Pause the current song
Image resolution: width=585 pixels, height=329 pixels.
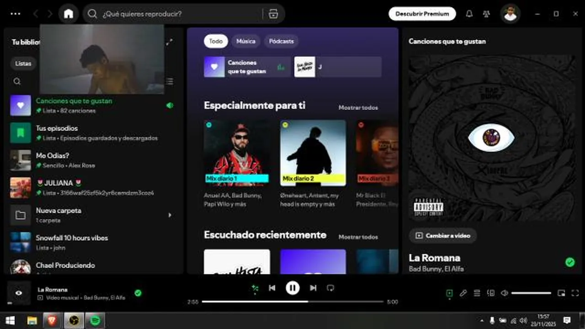pyautogui.click(x=292, y=288)
